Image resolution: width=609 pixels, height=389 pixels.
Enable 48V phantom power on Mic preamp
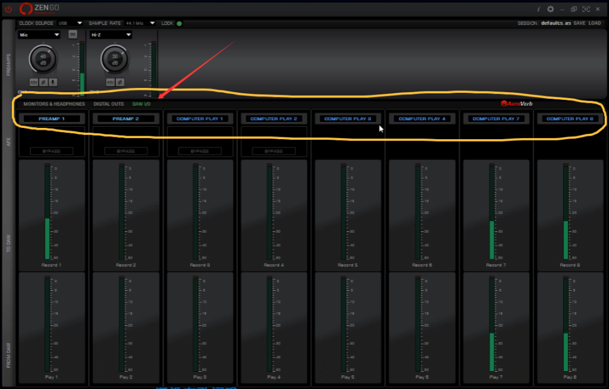[34, 82]
